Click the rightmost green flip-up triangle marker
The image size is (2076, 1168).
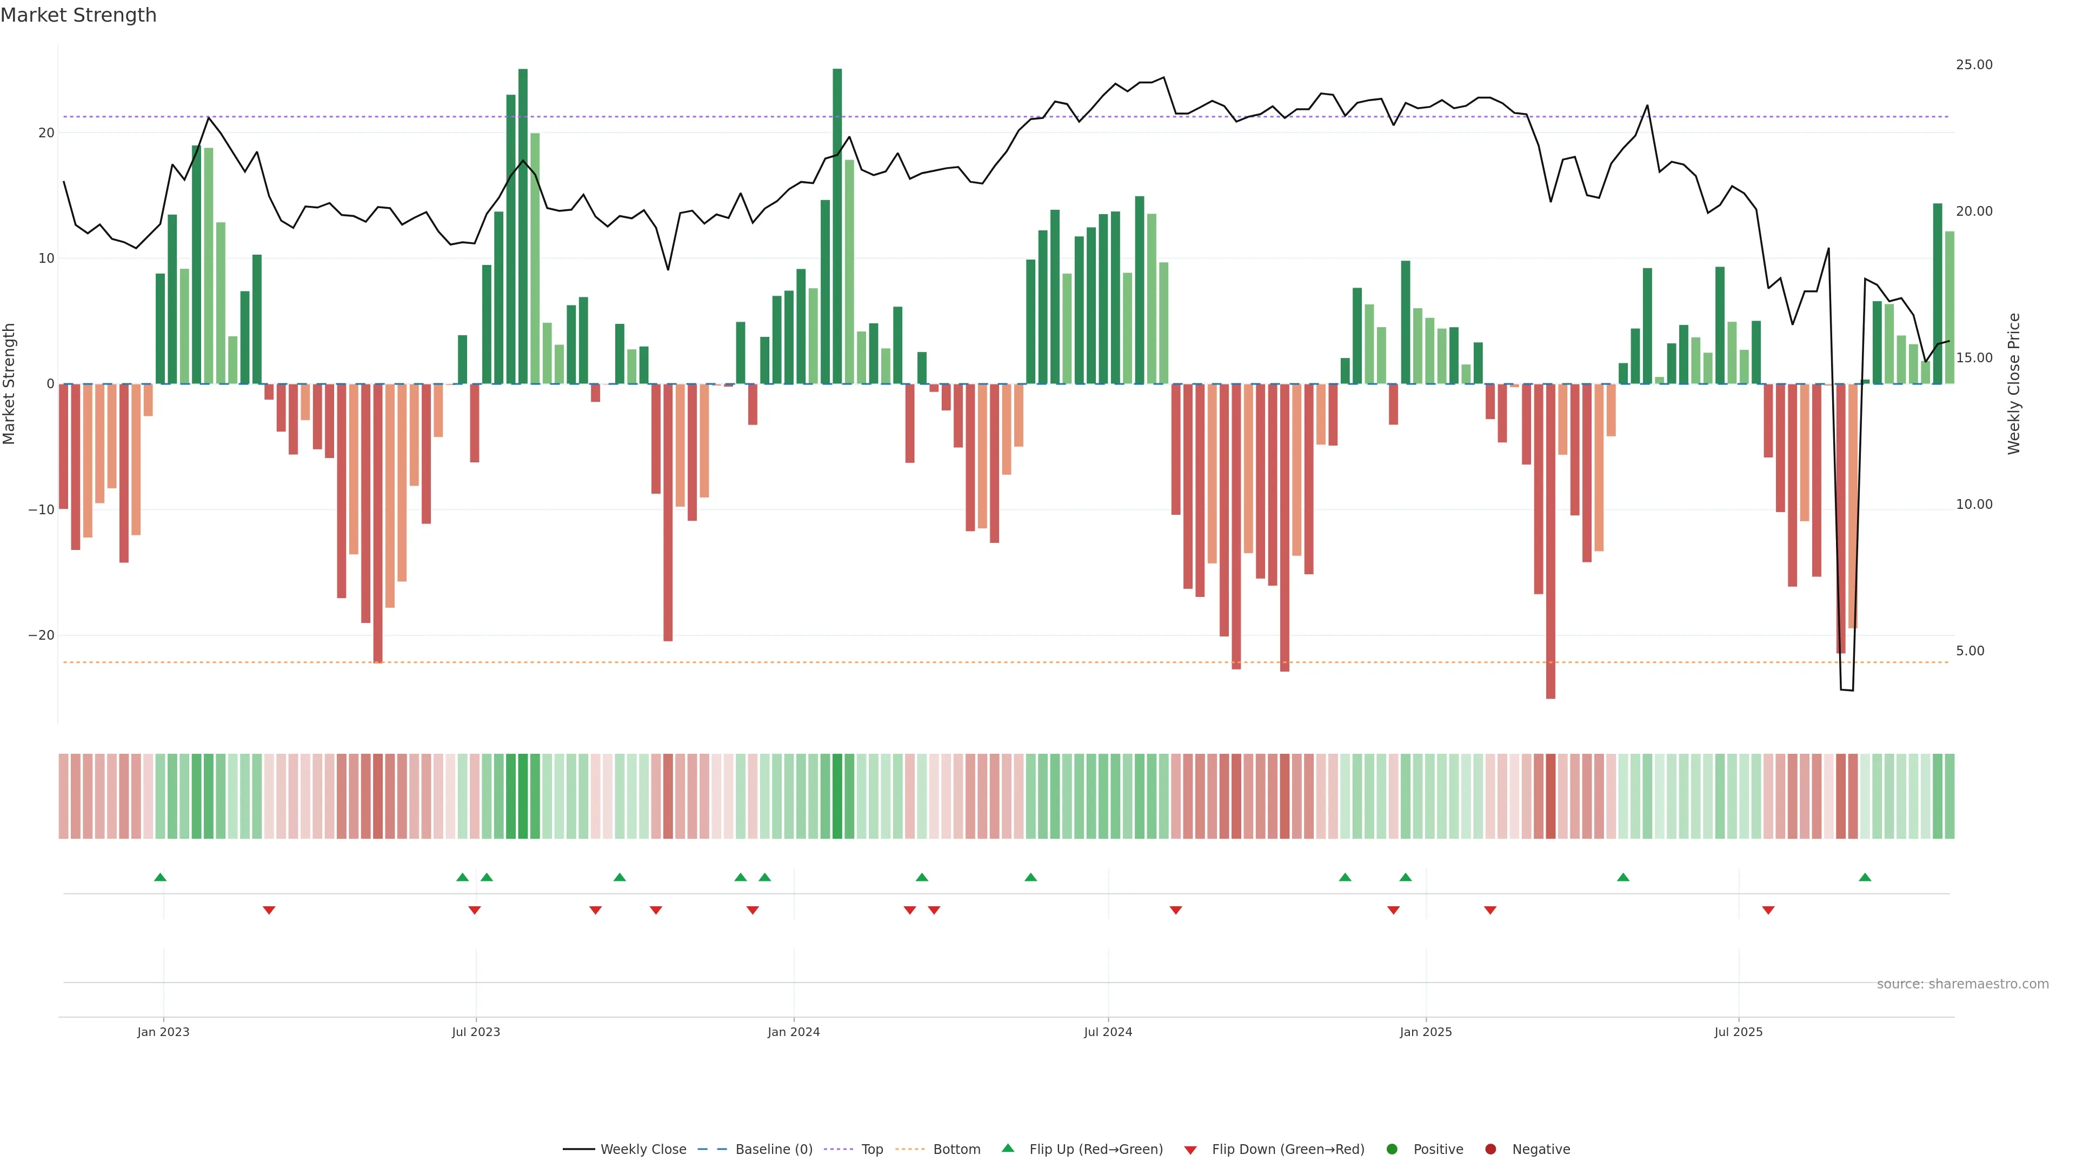tap(1865, 877)
